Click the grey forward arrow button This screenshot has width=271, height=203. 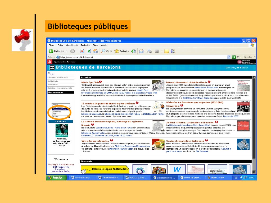point(73,51)
